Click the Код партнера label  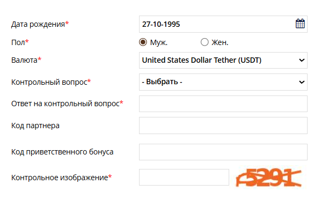[35, 126]
